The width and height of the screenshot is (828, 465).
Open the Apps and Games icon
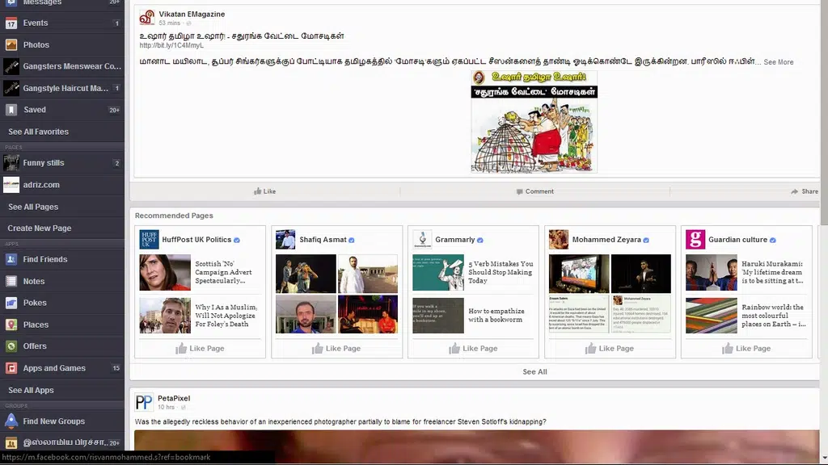(x=11, y=368)
